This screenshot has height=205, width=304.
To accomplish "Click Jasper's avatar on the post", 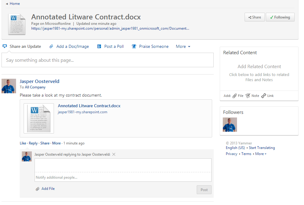I will 9,86.
